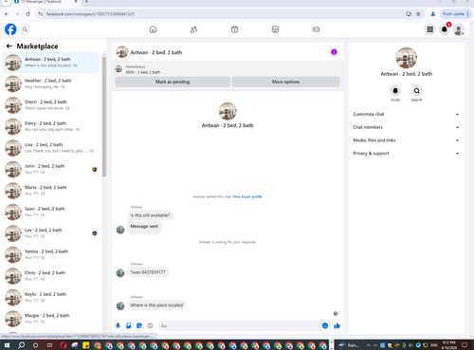Image resolution: width=474 pixels, height=350 pixels.
Task: Expand the Chat members section
Action: [x=406, y=127]
